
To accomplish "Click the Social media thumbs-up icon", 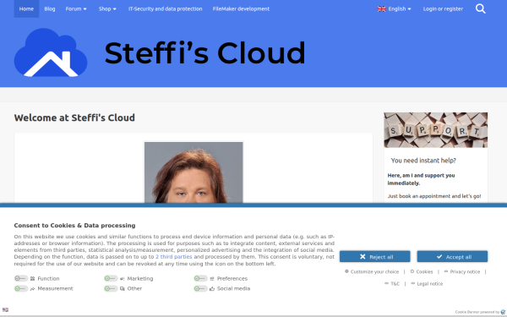I will [x=212, y=288].
